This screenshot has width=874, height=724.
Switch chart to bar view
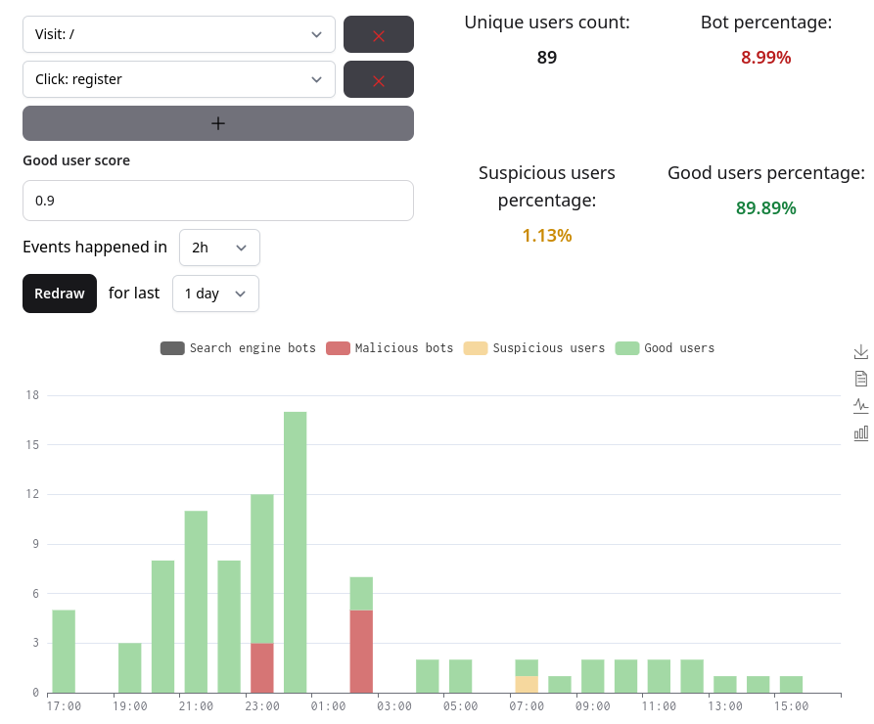point(861,432)
